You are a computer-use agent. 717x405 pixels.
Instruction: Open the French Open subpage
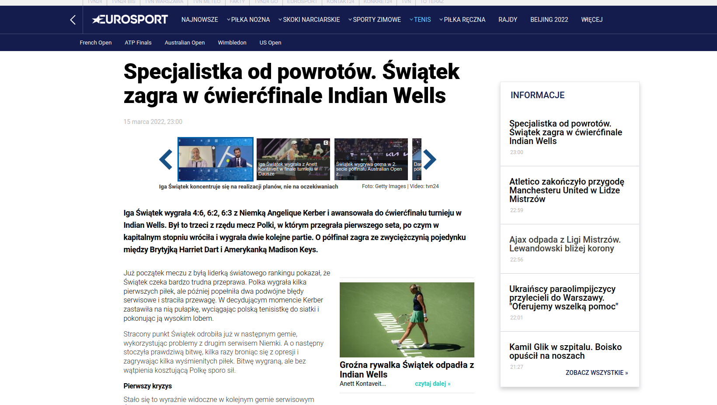coord(96,42)
